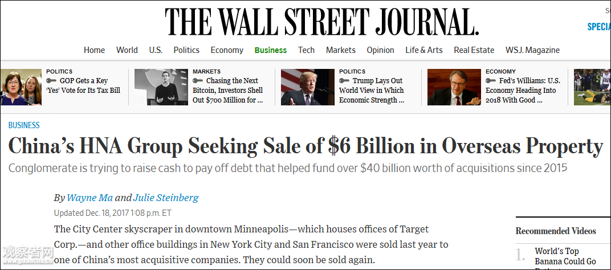Open the Fed's Williams story thumbnail
Screen dimensions: 611x270
pos(454,87)
